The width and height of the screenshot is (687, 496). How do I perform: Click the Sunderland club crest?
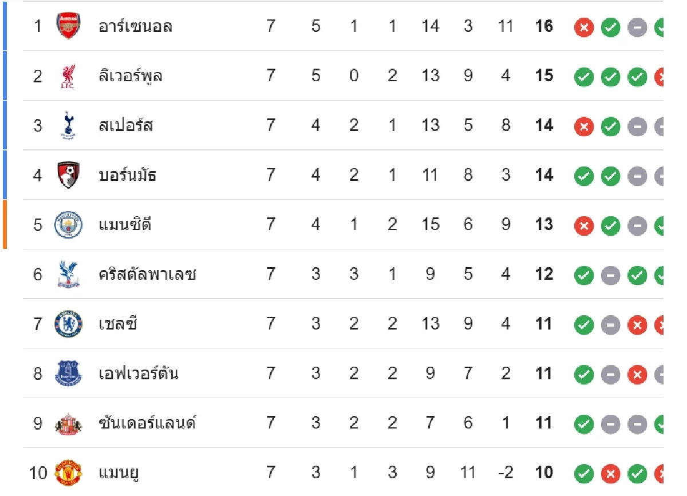[68, 423]
